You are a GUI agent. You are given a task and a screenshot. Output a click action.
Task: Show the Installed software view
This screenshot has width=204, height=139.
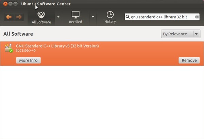75,18
